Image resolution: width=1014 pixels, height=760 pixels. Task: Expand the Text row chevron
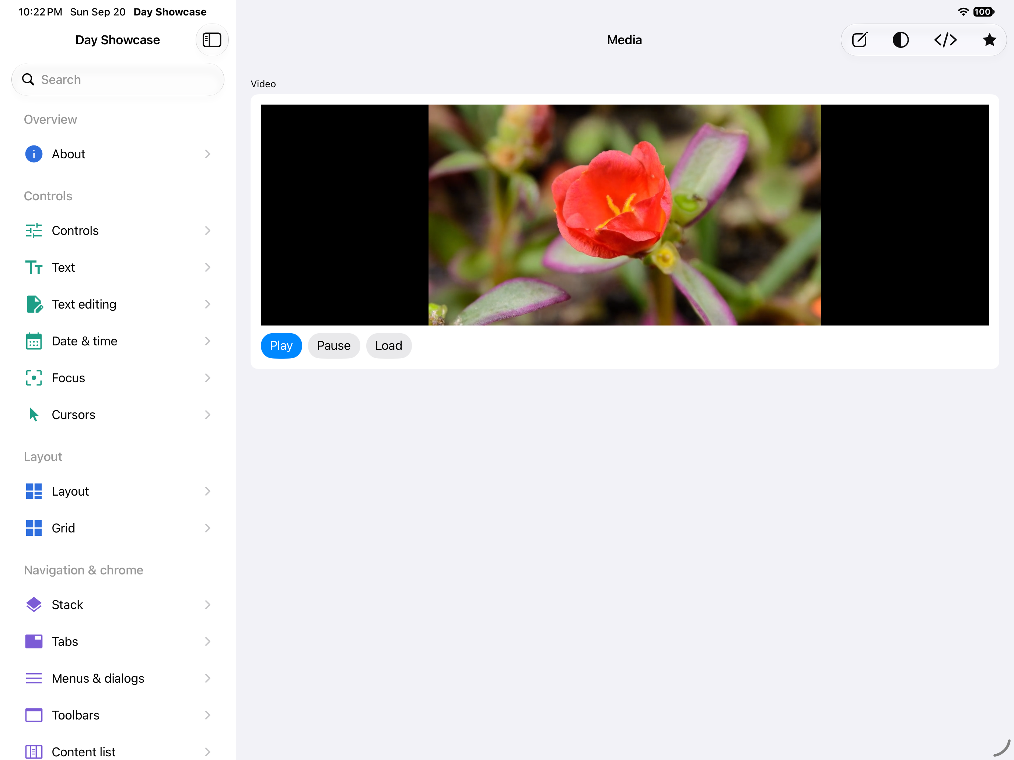[208, 268]
